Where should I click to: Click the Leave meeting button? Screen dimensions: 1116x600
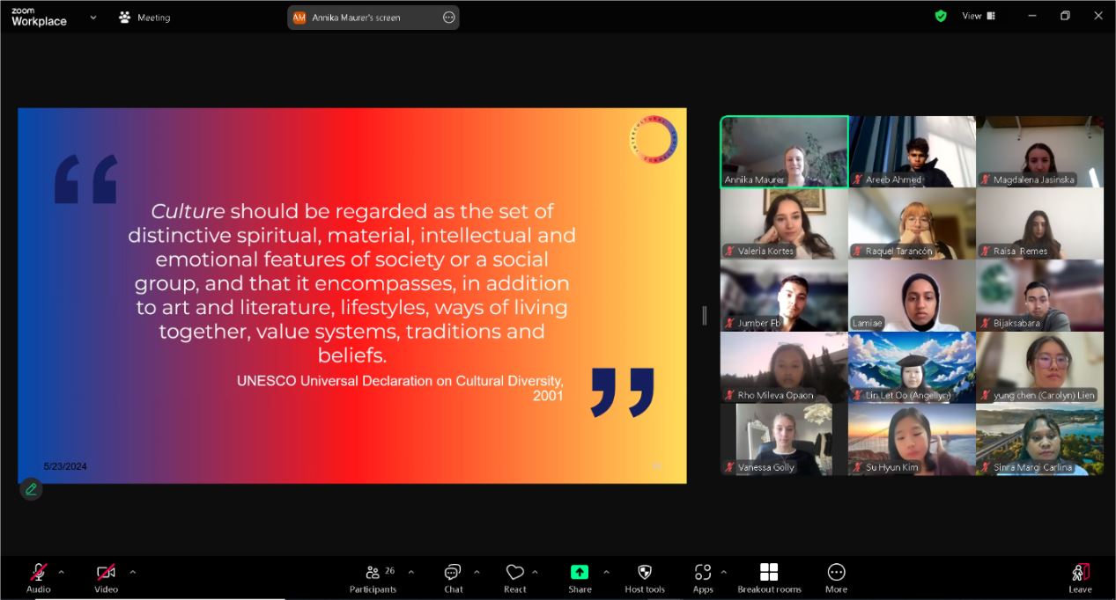pos(1080,577)
